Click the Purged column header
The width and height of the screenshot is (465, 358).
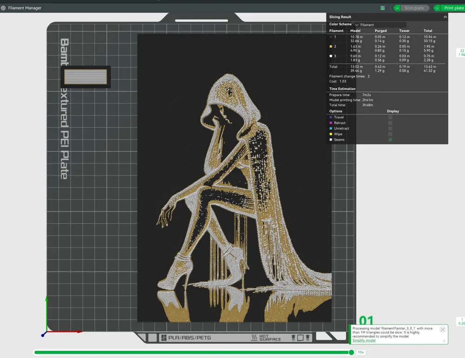380,31
